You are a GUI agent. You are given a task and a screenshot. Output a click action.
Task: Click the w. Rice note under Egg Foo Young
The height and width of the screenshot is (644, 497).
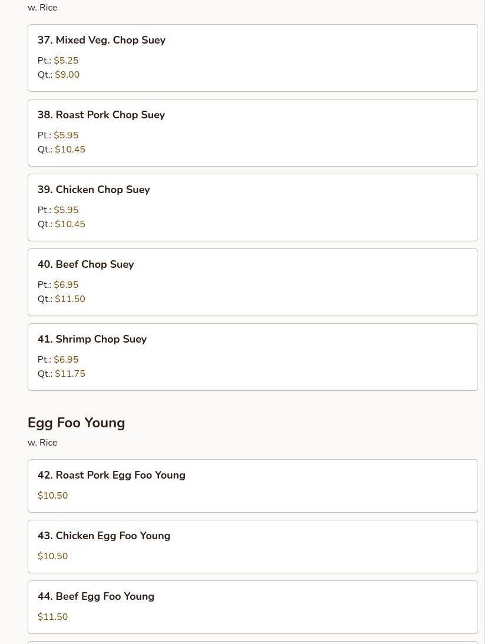[42, 443]
